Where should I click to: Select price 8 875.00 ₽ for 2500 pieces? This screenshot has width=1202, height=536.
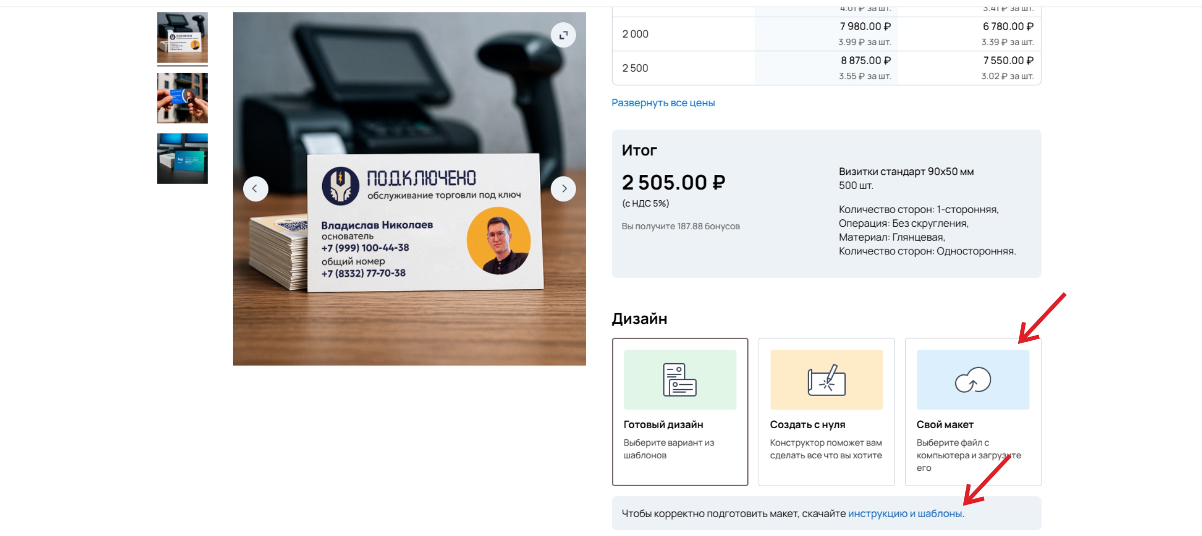point(866,61)
